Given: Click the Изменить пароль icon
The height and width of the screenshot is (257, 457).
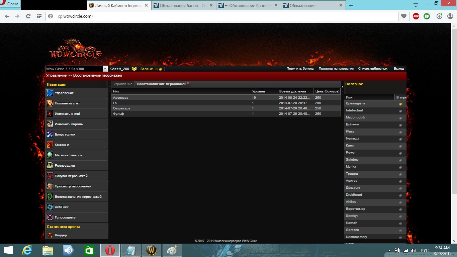Looking at the screenshot, I should (x=50, y=124).
